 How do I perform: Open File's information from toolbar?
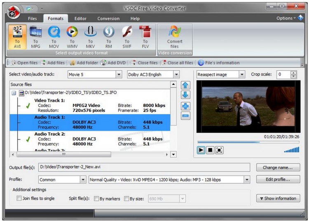(x=219, y=63)
